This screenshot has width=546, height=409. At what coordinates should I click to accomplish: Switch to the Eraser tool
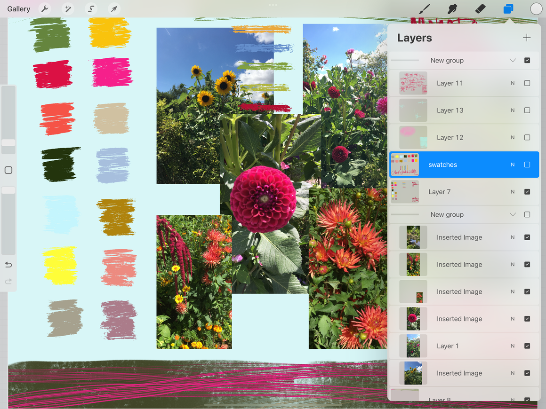(480, 8)
